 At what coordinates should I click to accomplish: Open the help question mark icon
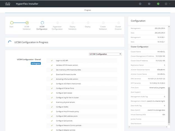point(149,4)
